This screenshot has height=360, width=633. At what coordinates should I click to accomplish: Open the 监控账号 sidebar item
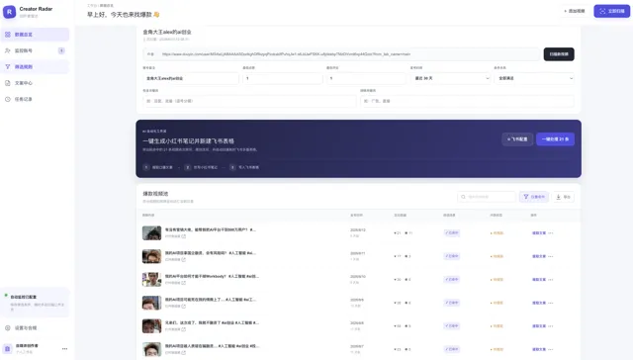[x=36, y=50]
